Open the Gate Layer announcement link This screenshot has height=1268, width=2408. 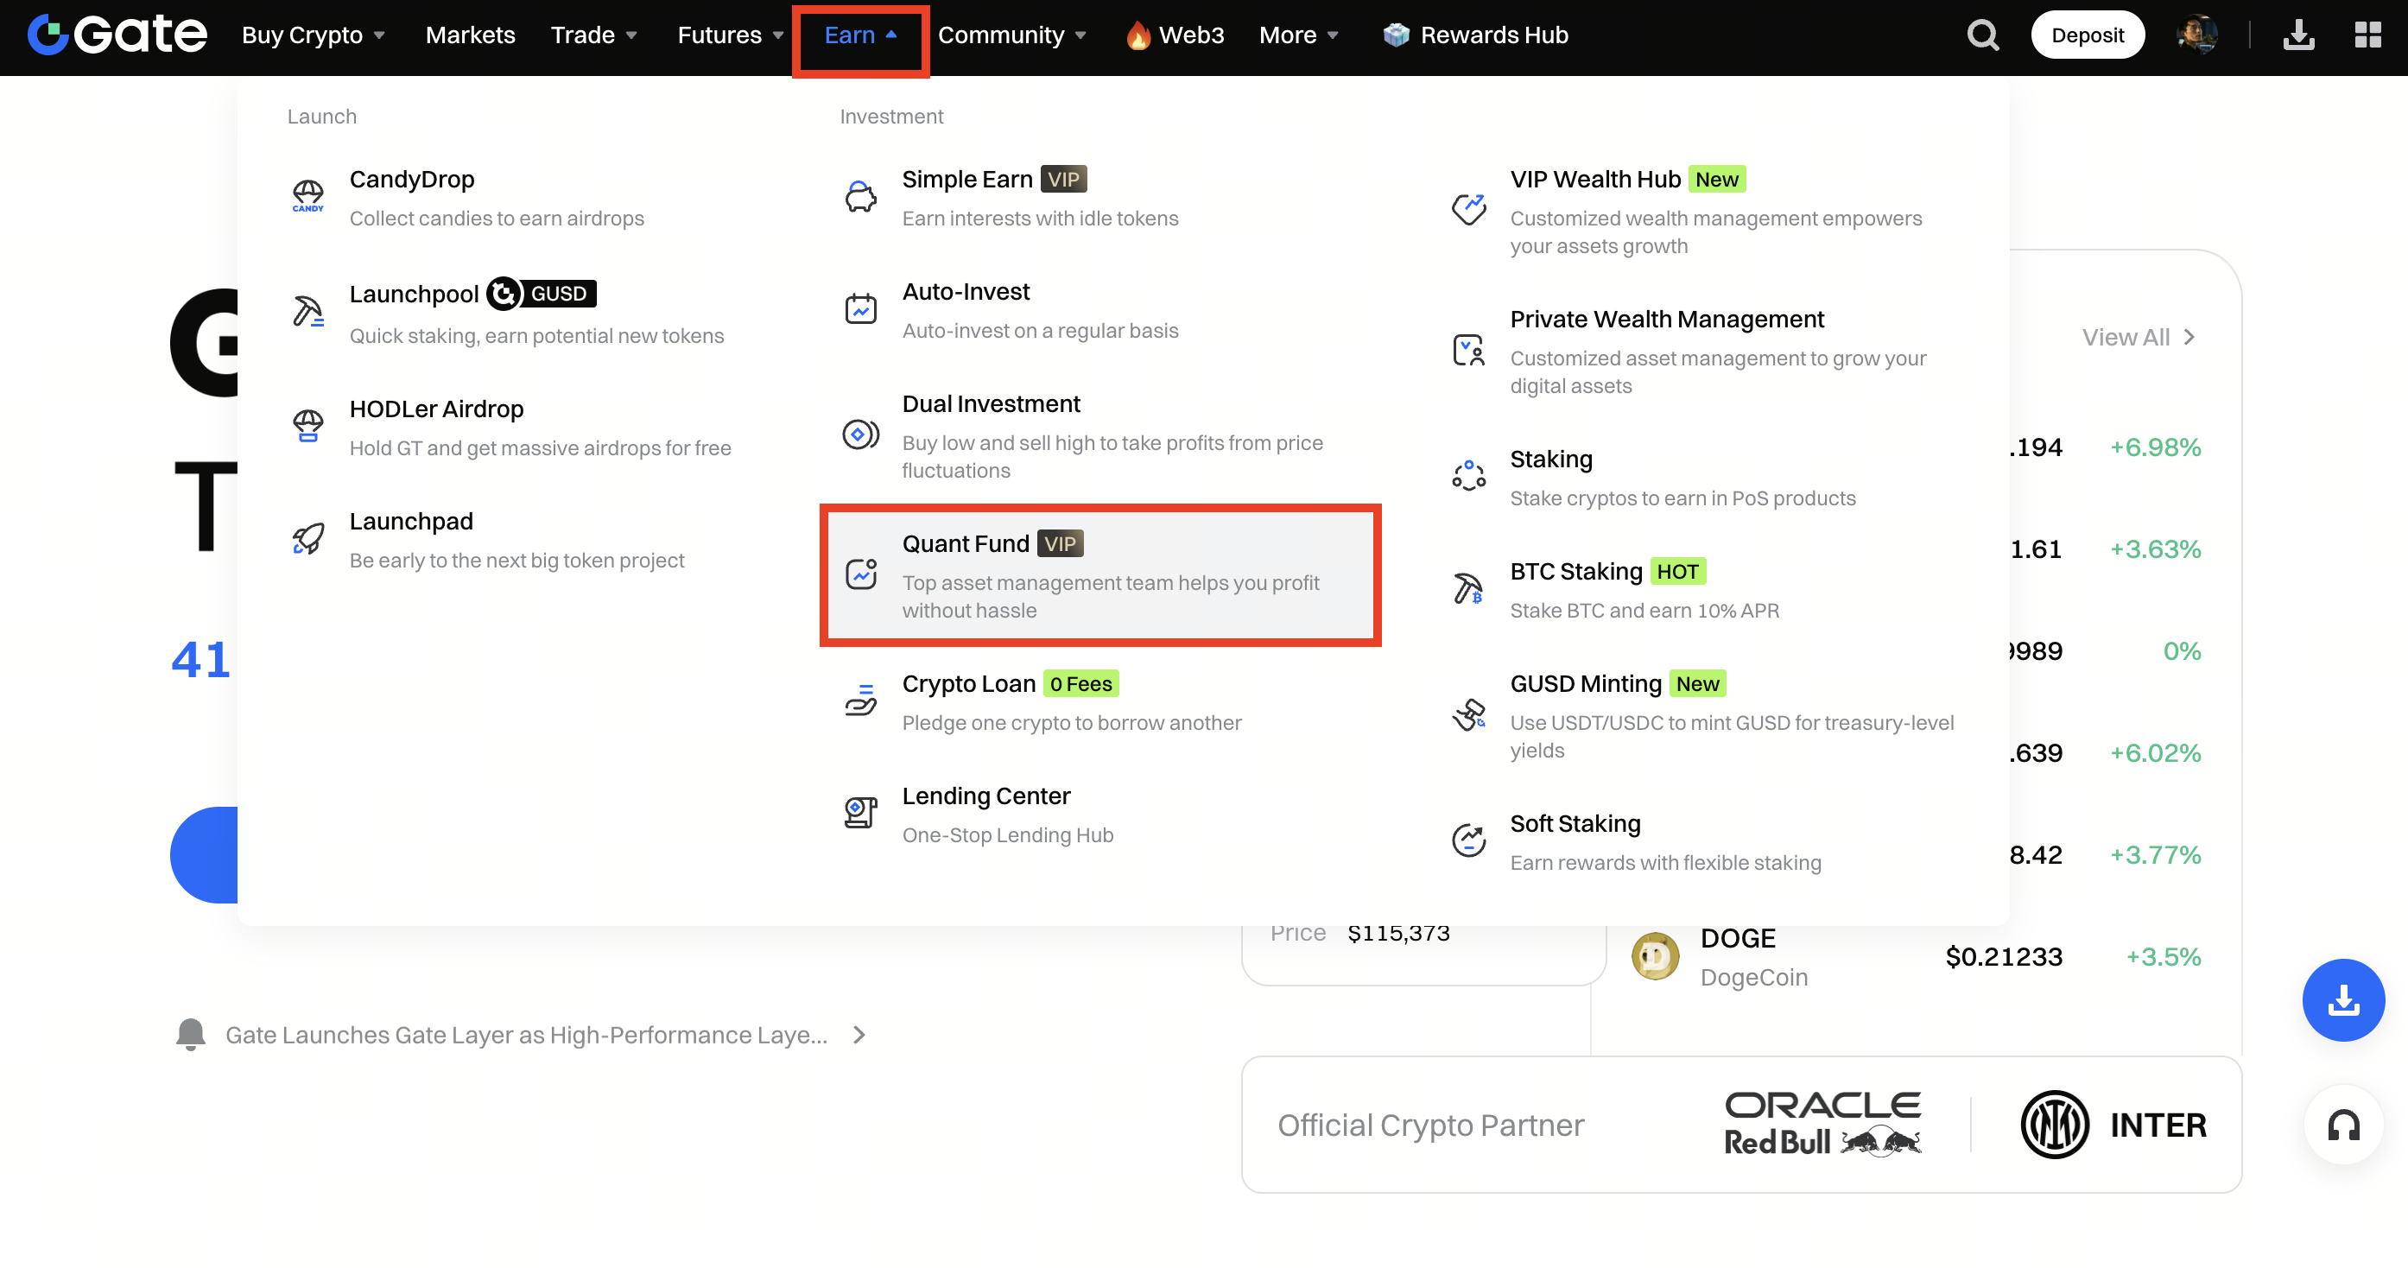[525, 1034]
